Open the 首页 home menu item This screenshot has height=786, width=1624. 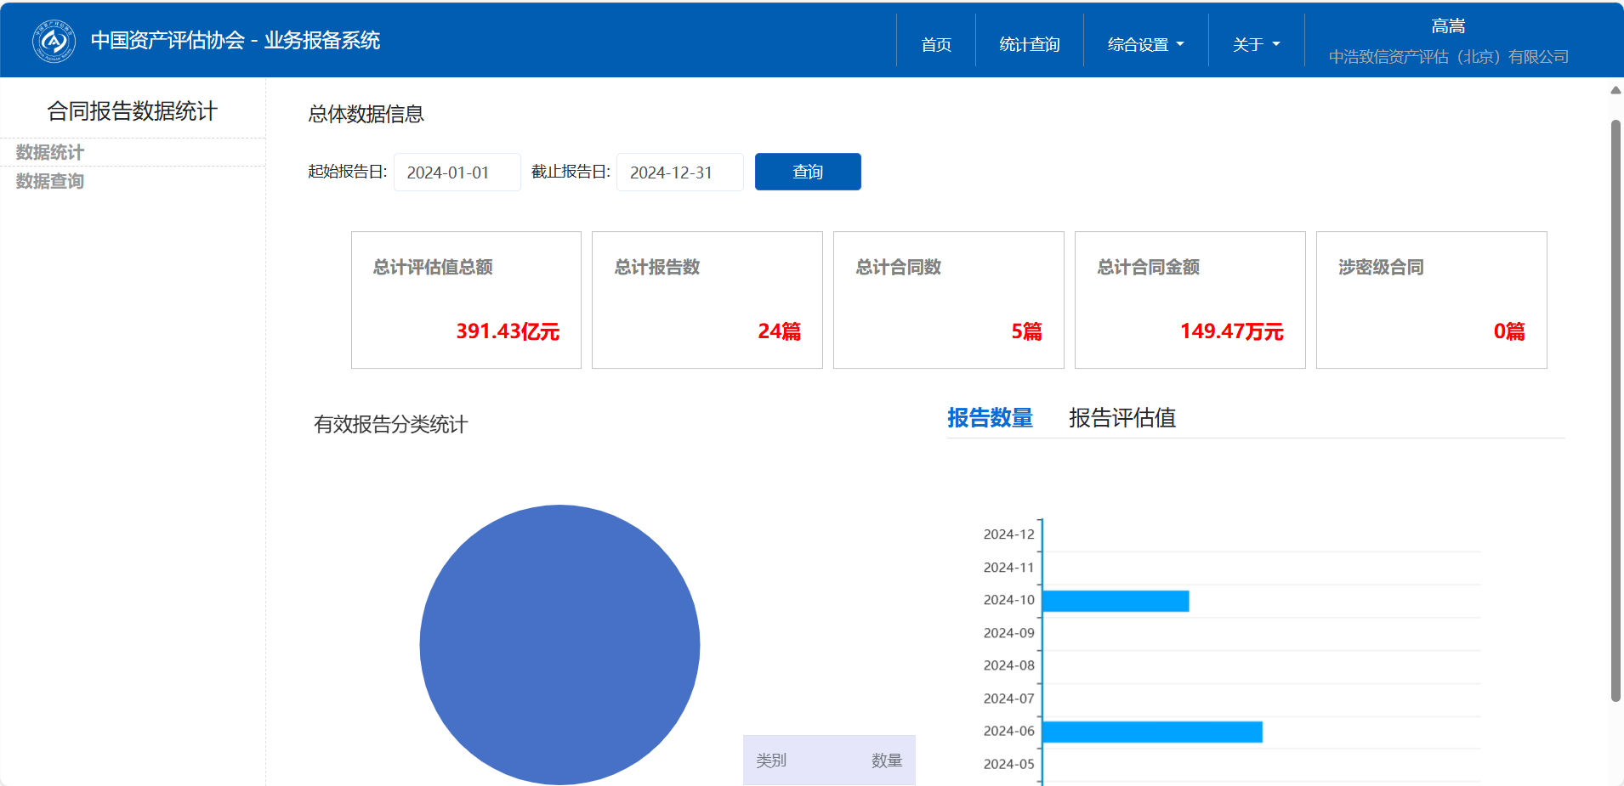coord(935,44)
